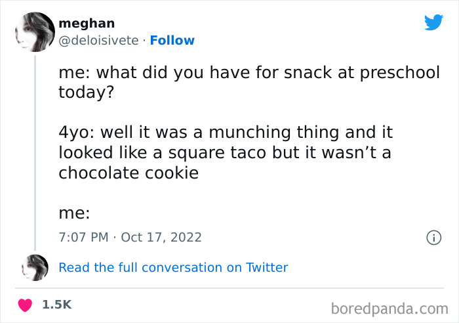
Task: Read the full conversation on Twitter
Action: click(173, 268)
